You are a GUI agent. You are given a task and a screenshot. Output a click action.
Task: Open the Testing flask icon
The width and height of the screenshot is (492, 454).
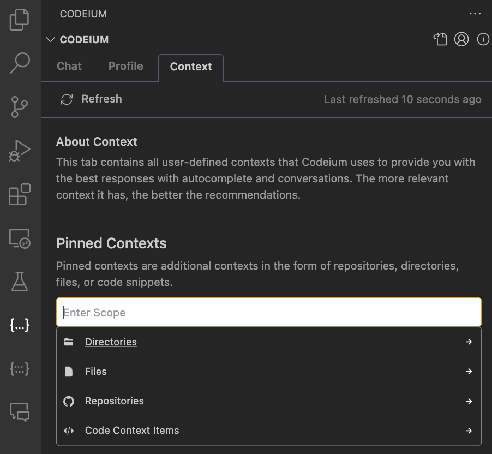(20, 282)
